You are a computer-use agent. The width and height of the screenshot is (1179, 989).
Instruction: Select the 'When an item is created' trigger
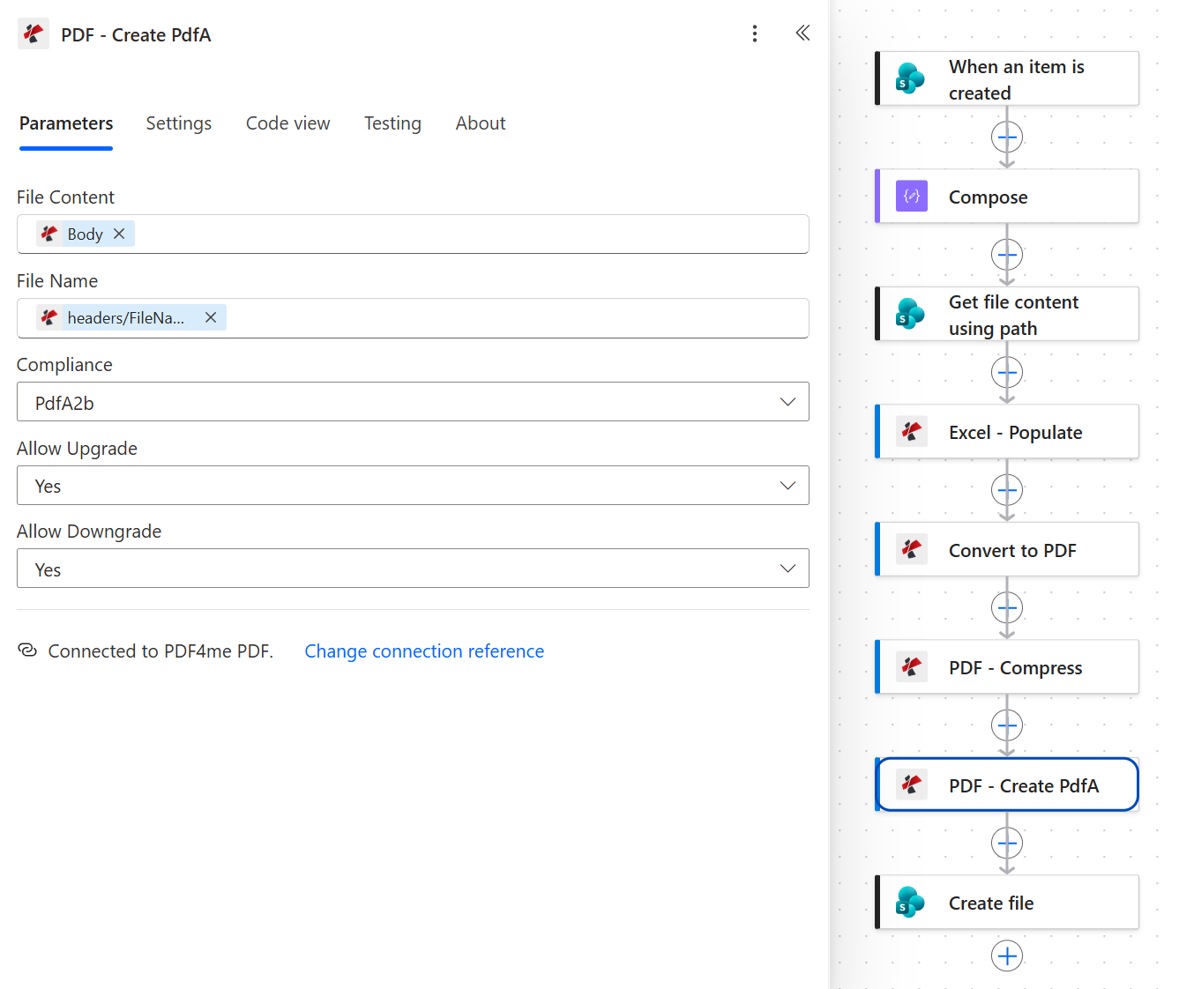tap(1007, 78)
